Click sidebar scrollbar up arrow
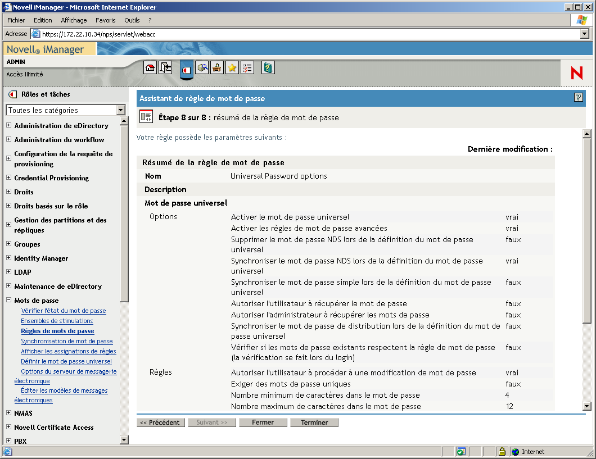596x459 pixels. coord(124,121)
